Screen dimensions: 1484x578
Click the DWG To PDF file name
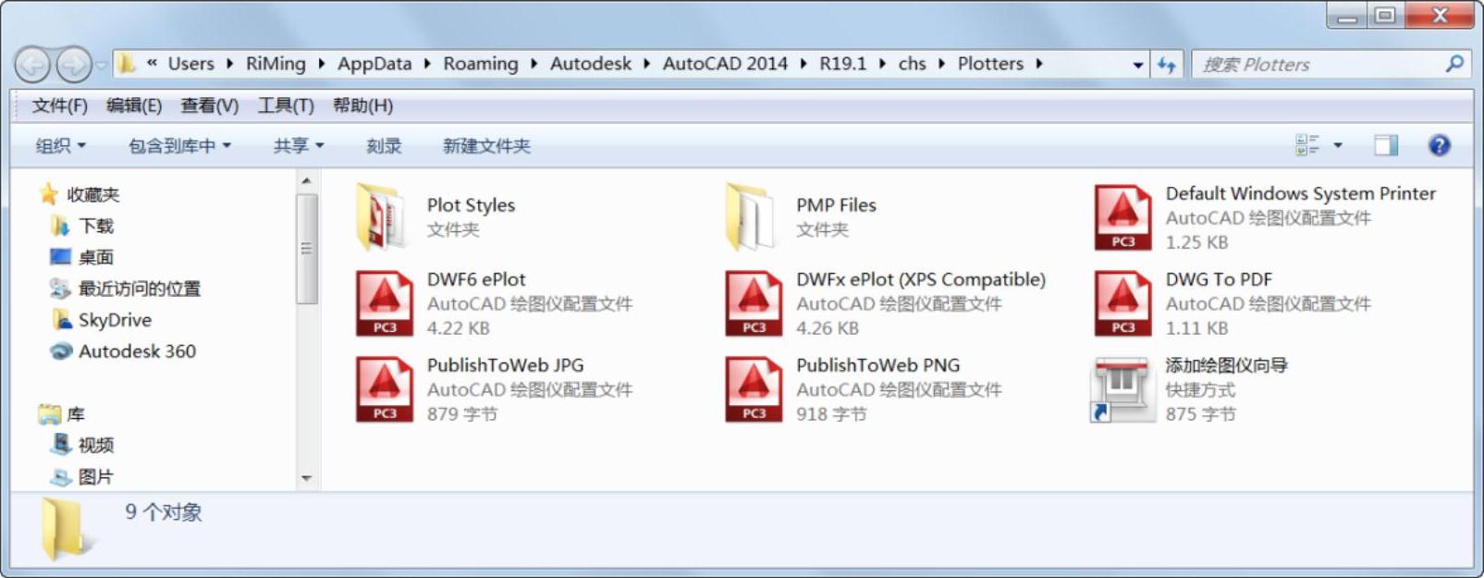point(1219,279)
